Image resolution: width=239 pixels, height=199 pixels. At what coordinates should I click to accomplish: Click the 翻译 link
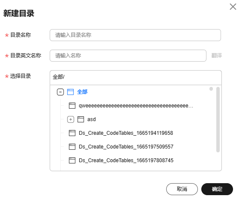point(216,56)
